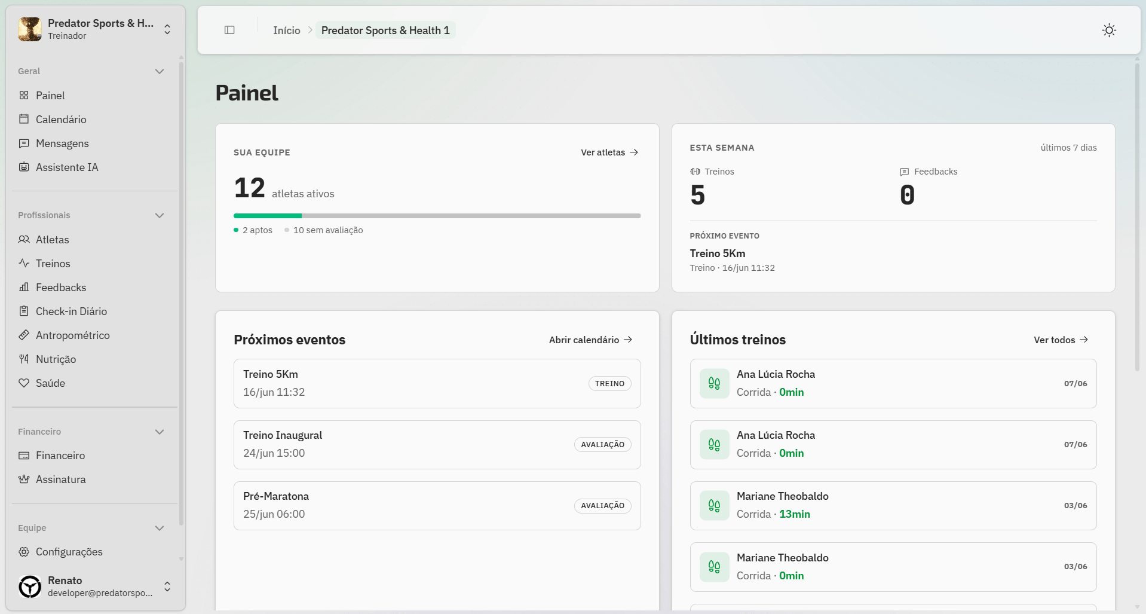The image size is (1146, 614).
Task: Click the AVALIAÇÃO badge on Treino Inaugural
Action: [602, 444]
